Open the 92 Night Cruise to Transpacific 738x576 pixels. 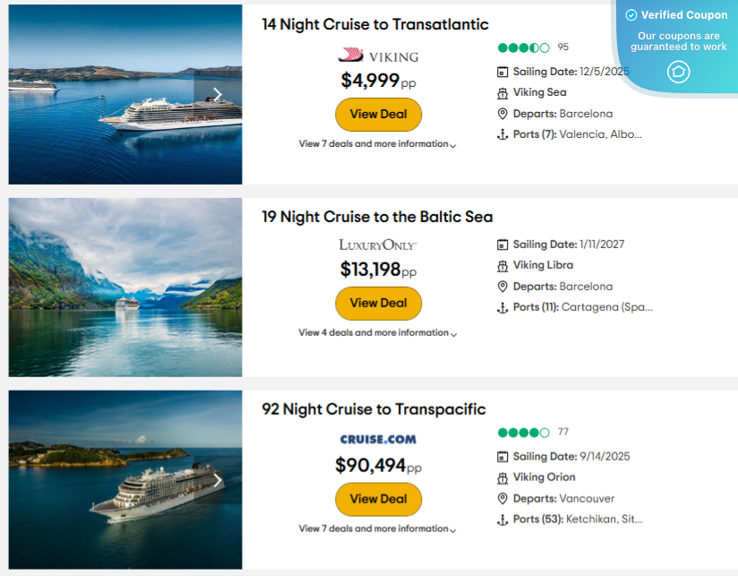pos(373,409)
